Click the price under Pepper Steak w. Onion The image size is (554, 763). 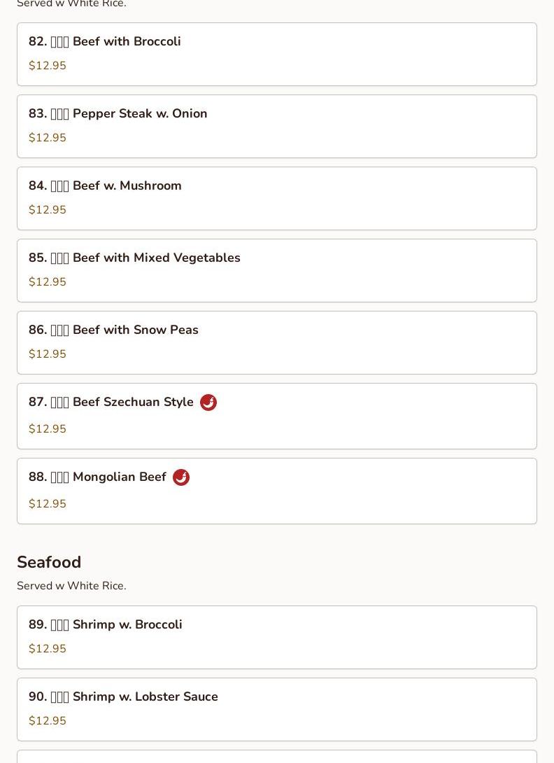tap(47, 137)
